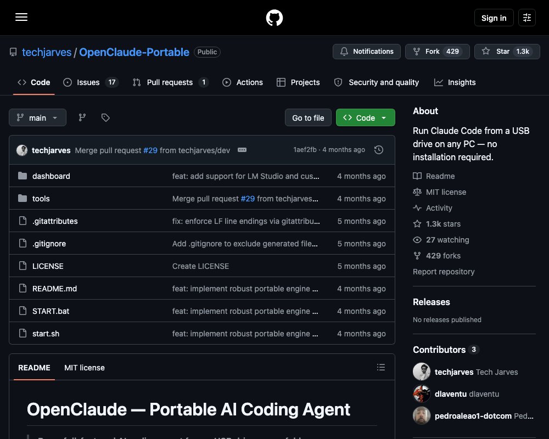The height and width of the screenshot is (439, 549).
Task: Open the techjarves owner profile link
Action: click(x=47, y=52)
